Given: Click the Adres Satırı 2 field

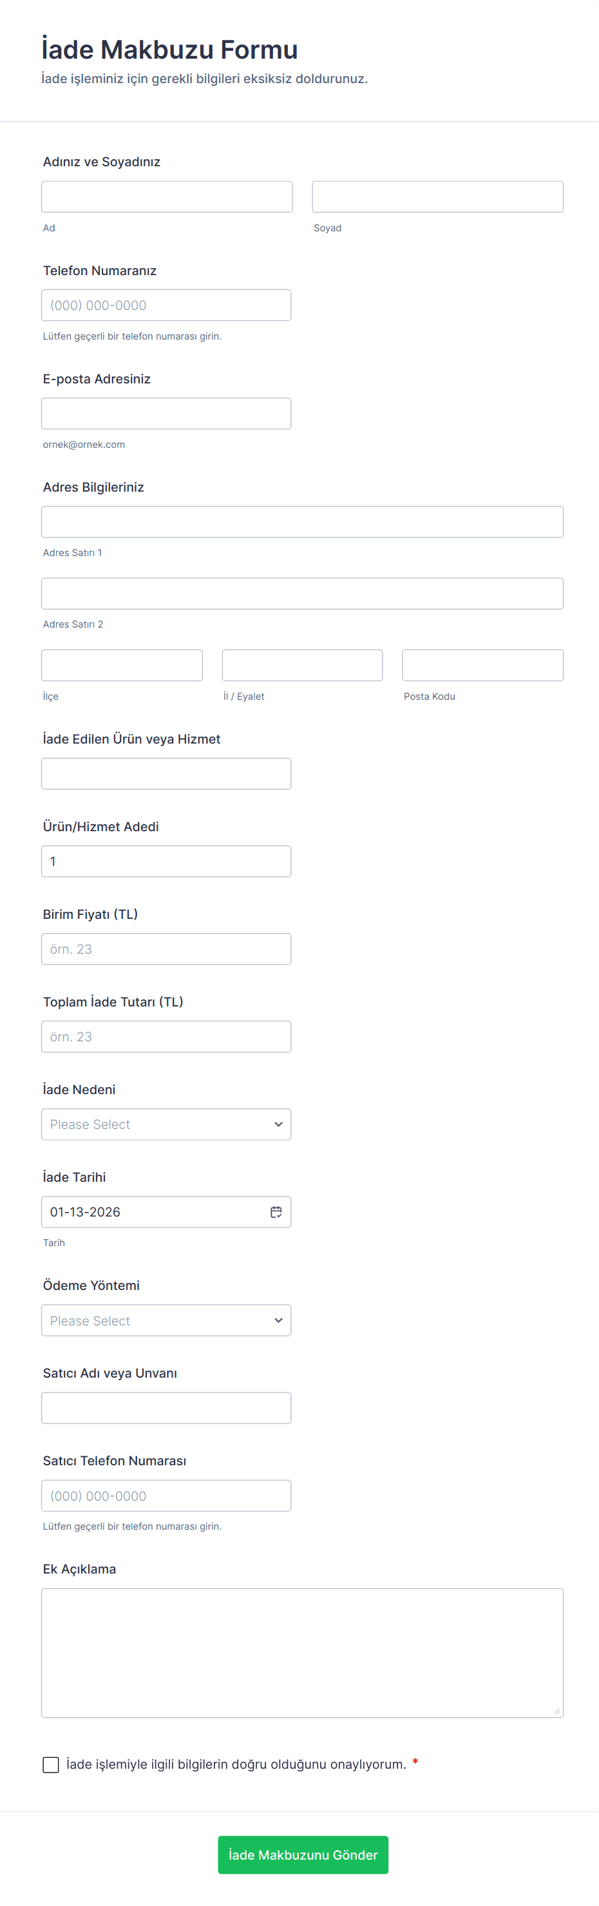Looking at the screenshot, I should (x=303, y=593).
